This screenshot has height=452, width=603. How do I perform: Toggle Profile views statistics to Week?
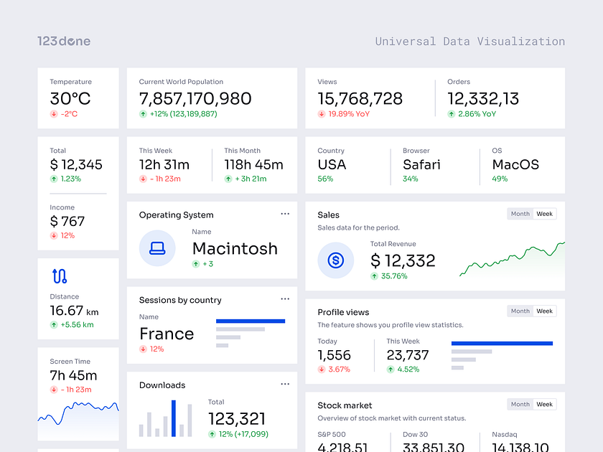[544, 311]
